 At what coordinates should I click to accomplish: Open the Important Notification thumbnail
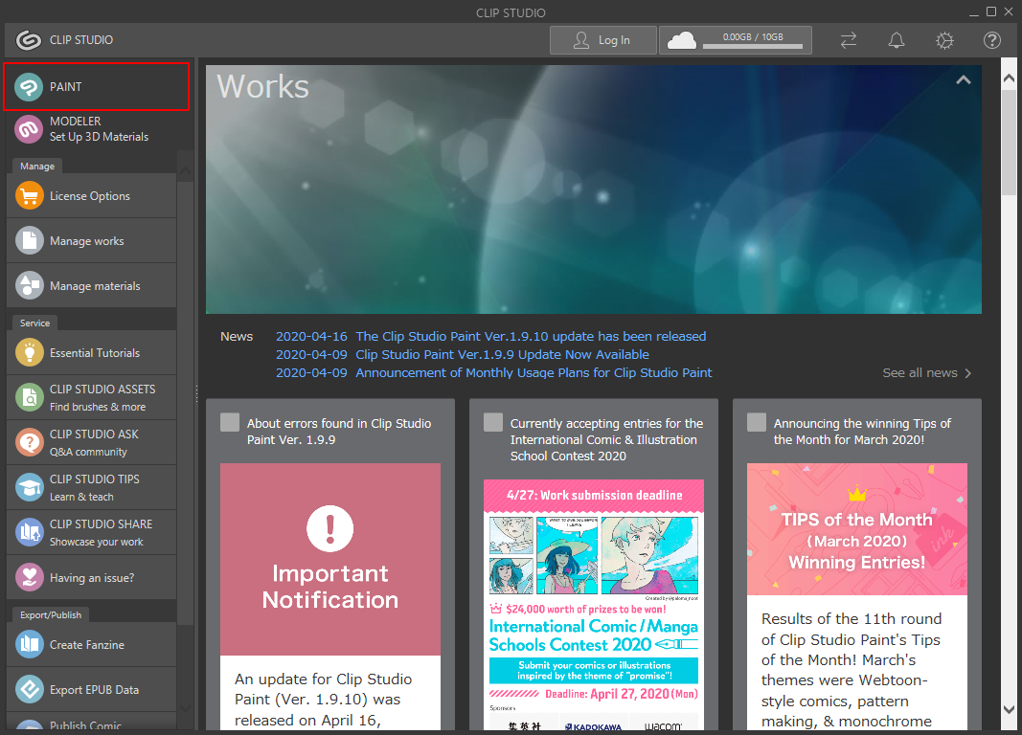point(330,560)
